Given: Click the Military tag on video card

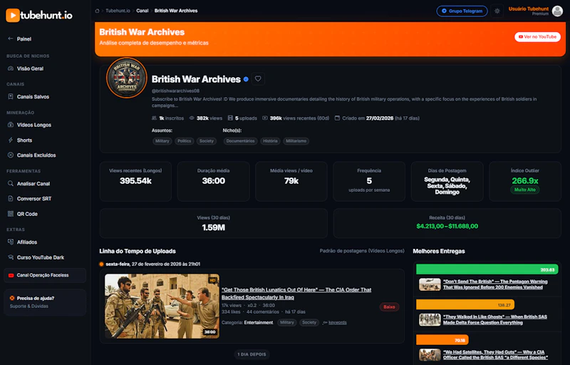Looking at the screenshot, I should [x=287, y=322].
